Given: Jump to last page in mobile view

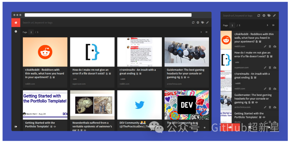Looking at the screenshot, I should 273,25.
